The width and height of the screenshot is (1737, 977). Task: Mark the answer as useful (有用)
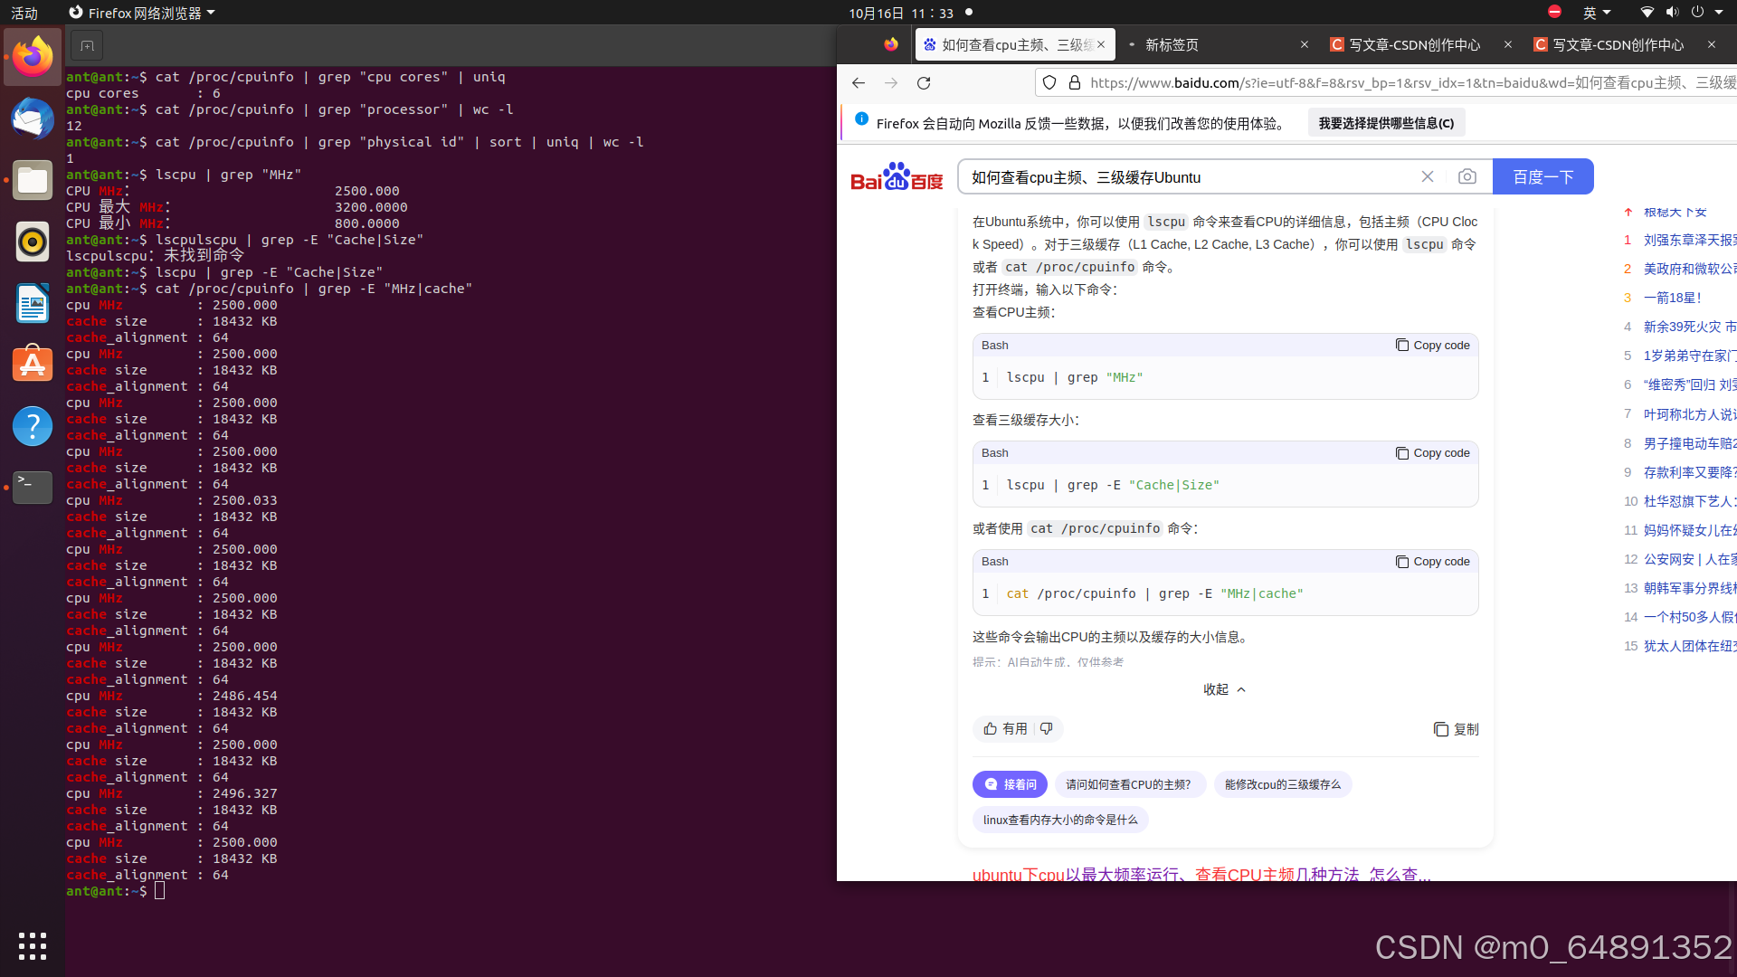1005,729
